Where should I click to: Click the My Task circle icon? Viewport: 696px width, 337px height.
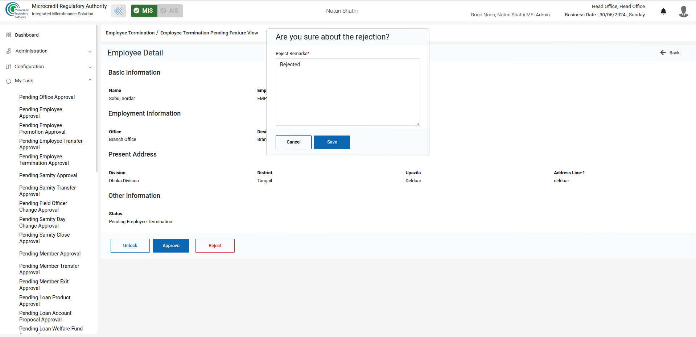(9, 81)
